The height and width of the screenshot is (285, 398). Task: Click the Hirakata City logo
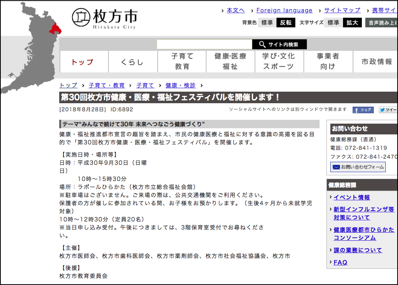point(104,18)
